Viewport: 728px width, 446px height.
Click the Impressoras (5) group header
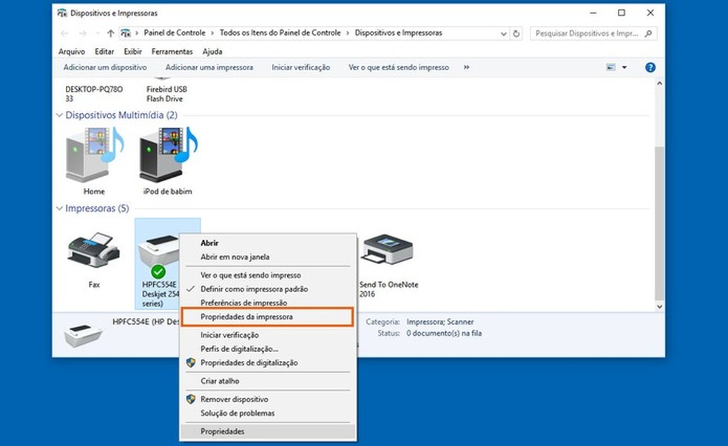(x=97, y=209)
